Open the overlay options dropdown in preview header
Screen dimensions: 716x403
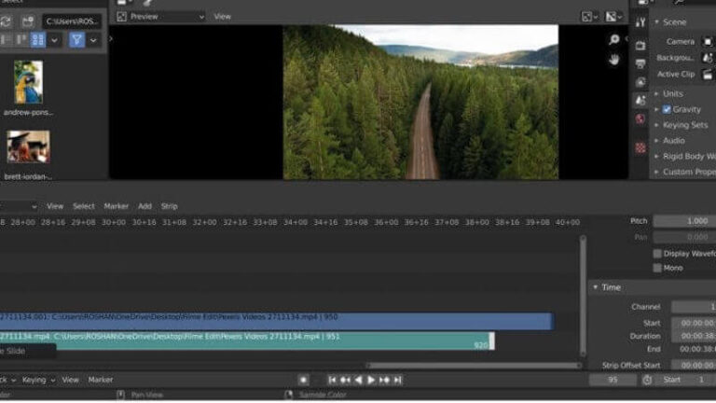click(x=613, y=17)
